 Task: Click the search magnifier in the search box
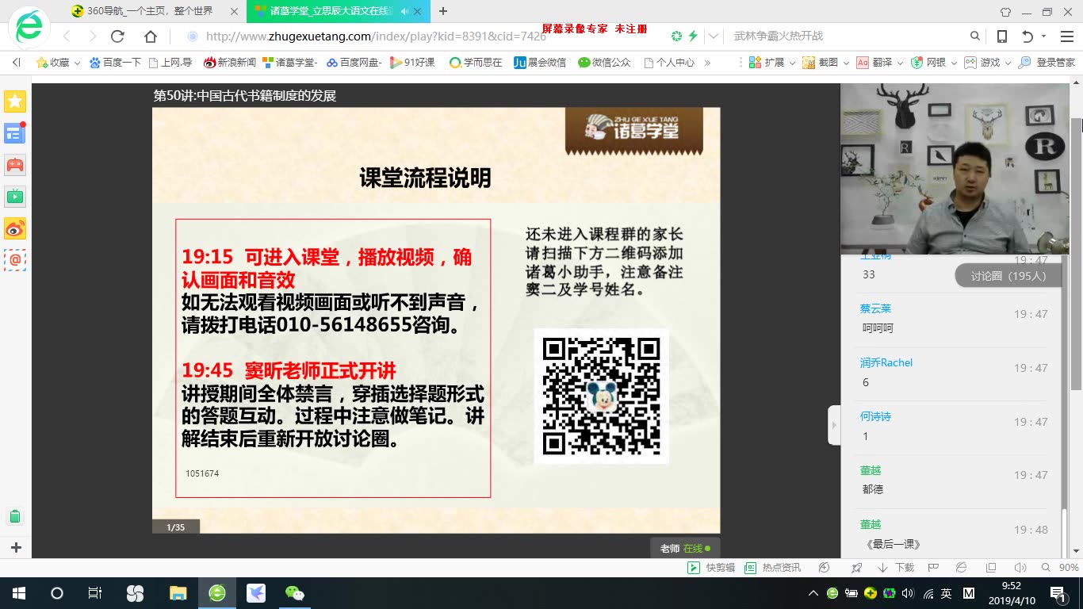[975, 36]
